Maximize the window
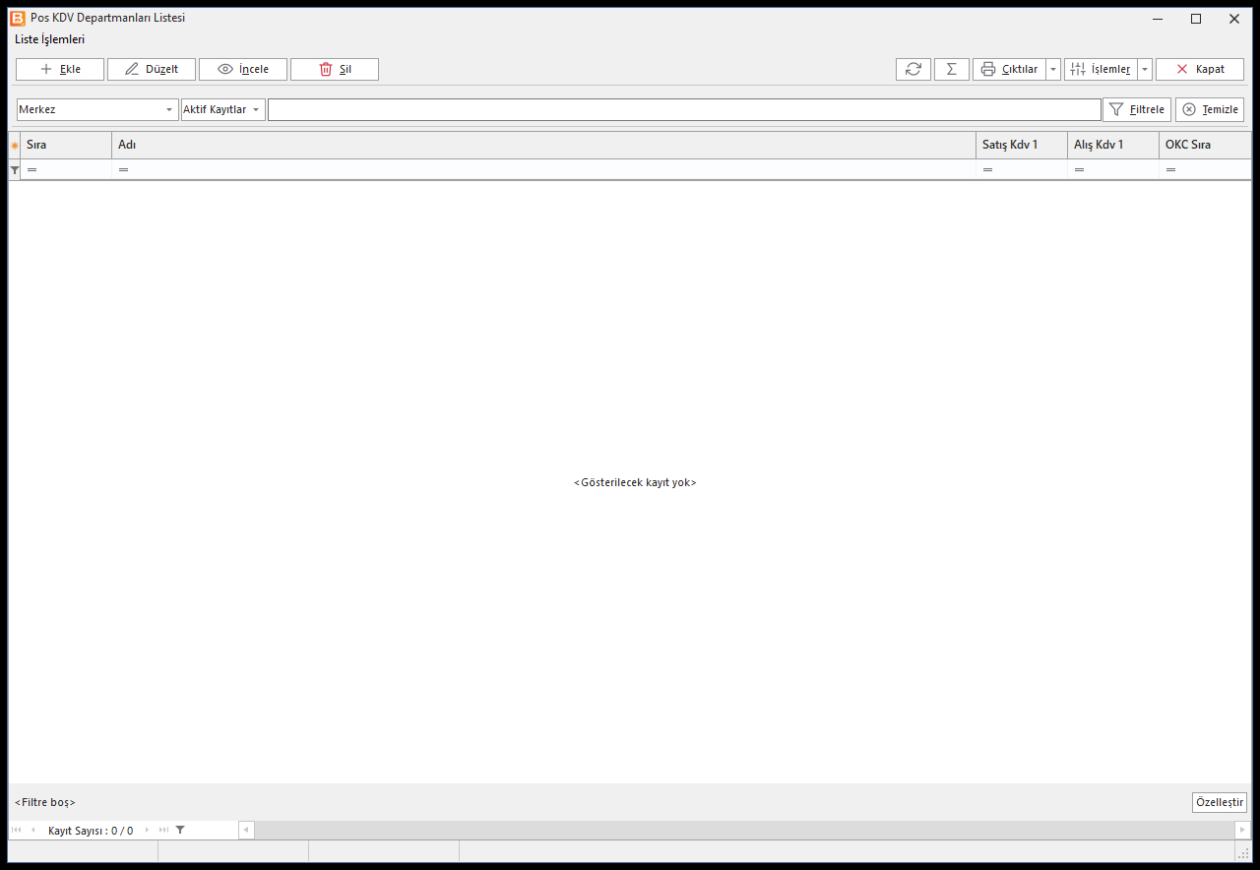Viewport: 1260px width, 870px height. coord(1196,19)
